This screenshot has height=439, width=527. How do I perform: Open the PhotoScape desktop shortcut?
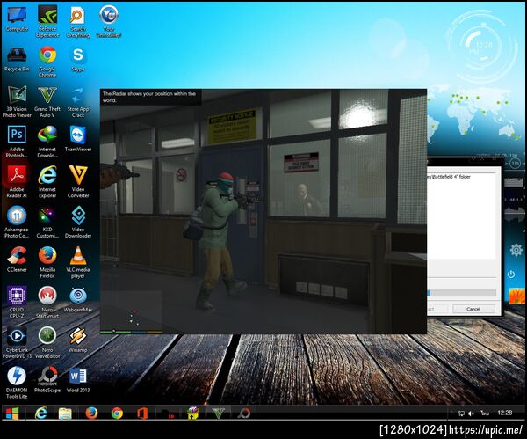pyautogui.click(x=47, y=379)
